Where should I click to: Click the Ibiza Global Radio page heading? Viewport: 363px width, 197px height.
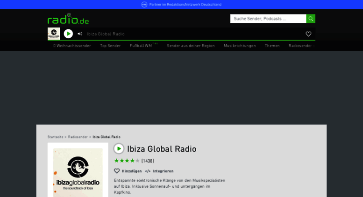[x=162, y=149]
